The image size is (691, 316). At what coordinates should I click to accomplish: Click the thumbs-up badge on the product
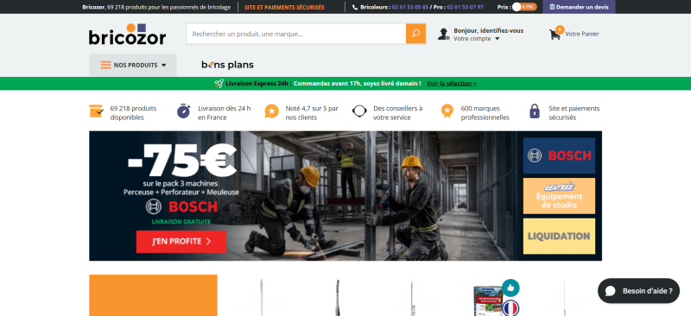click(510, 288)
